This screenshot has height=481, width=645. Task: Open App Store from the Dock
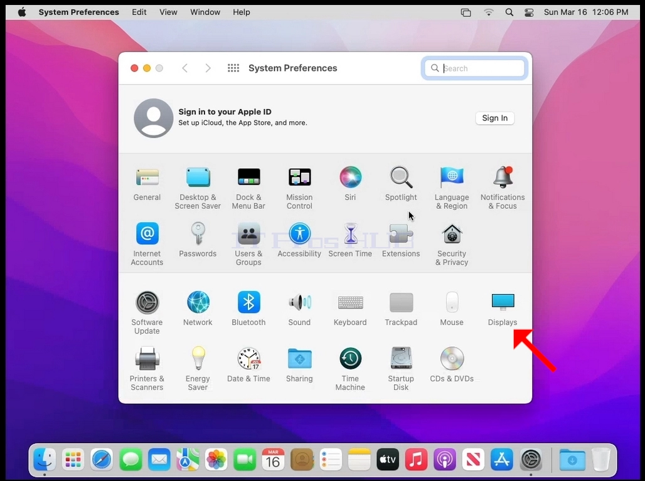[x=502, y=459]
